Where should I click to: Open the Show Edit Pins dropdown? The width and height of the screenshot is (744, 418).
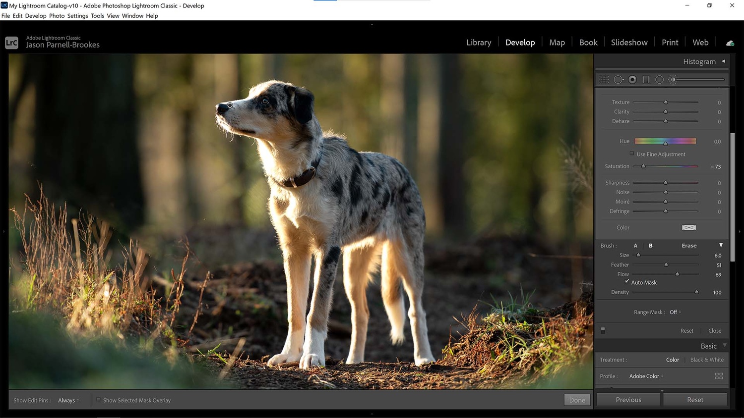pyautogui.click(x=68, y=400)
